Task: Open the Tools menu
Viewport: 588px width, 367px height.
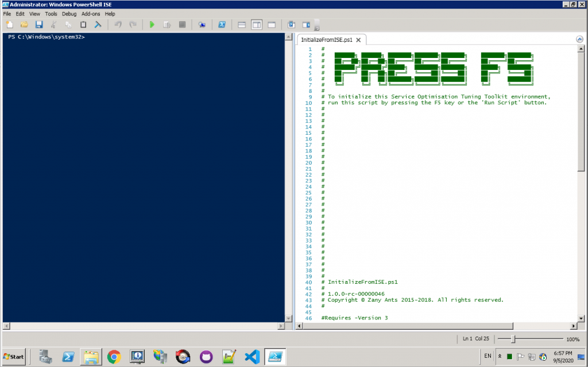Action: [x=51, y=14]
